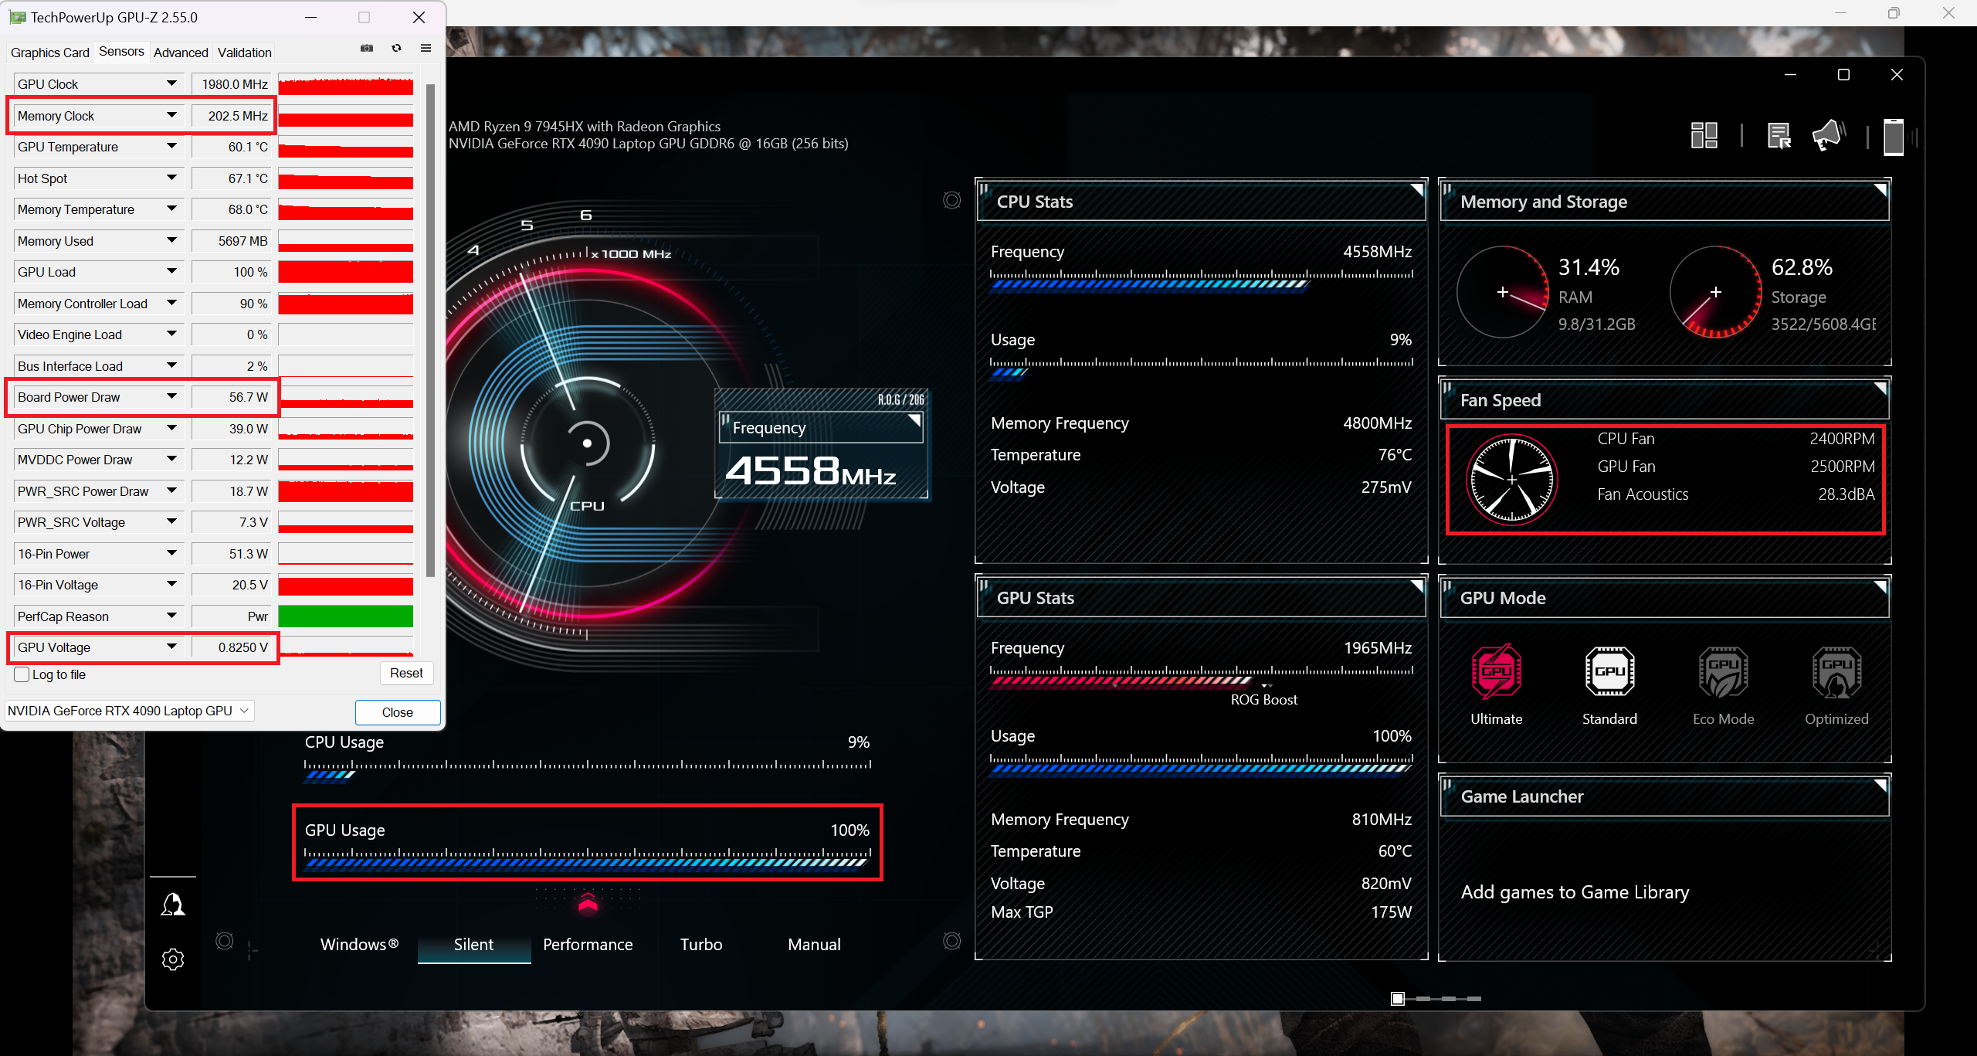Click the RAM usage gauge
This screenshot has height=1056, width=1977.
[x=1502, y=292]
